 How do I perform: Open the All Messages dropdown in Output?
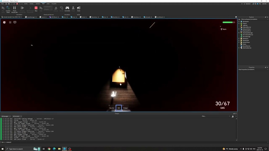[x=6, y=116]
